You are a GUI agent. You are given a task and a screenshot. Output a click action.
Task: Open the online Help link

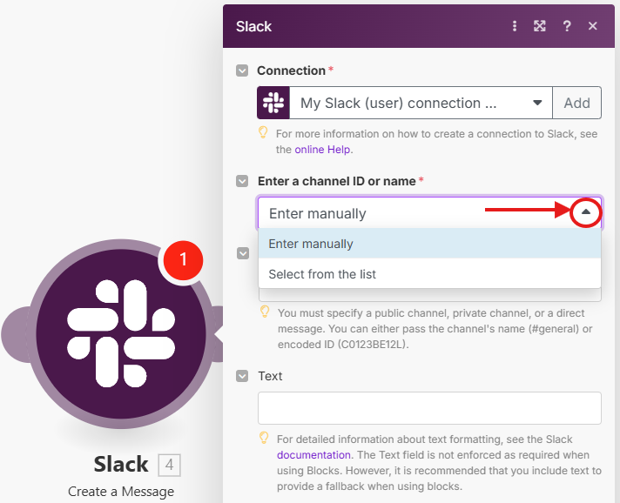click(x=322, y=149)
